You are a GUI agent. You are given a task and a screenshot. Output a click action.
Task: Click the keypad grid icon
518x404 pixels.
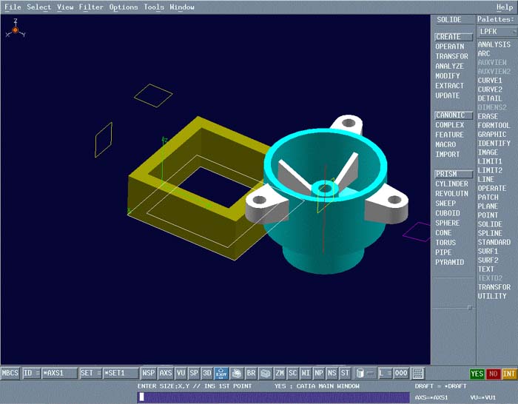pos(418,374)
